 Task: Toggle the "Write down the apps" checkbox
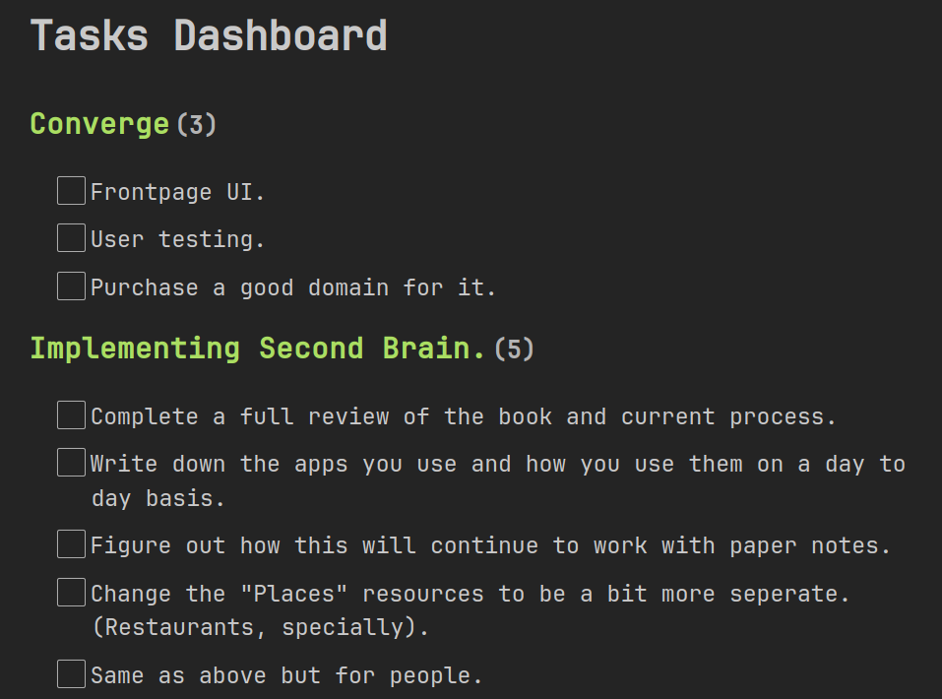(71, 463)
